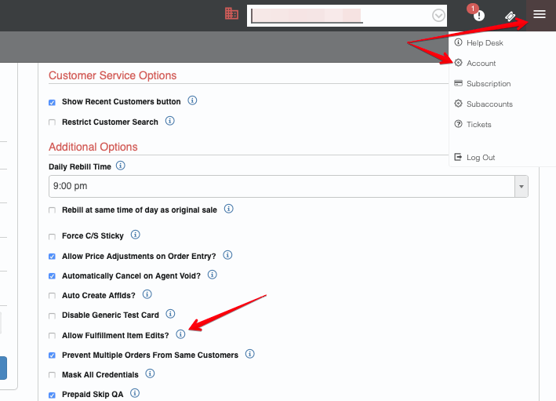Enable the Allow Fulfillment Item Edits checkbox
This screenshot has height=401, width=556.
tap(53, 336)
